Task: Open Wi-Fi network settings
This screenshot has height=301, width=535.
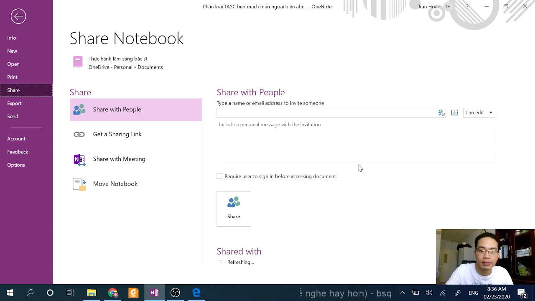Action: coord(443,293)
